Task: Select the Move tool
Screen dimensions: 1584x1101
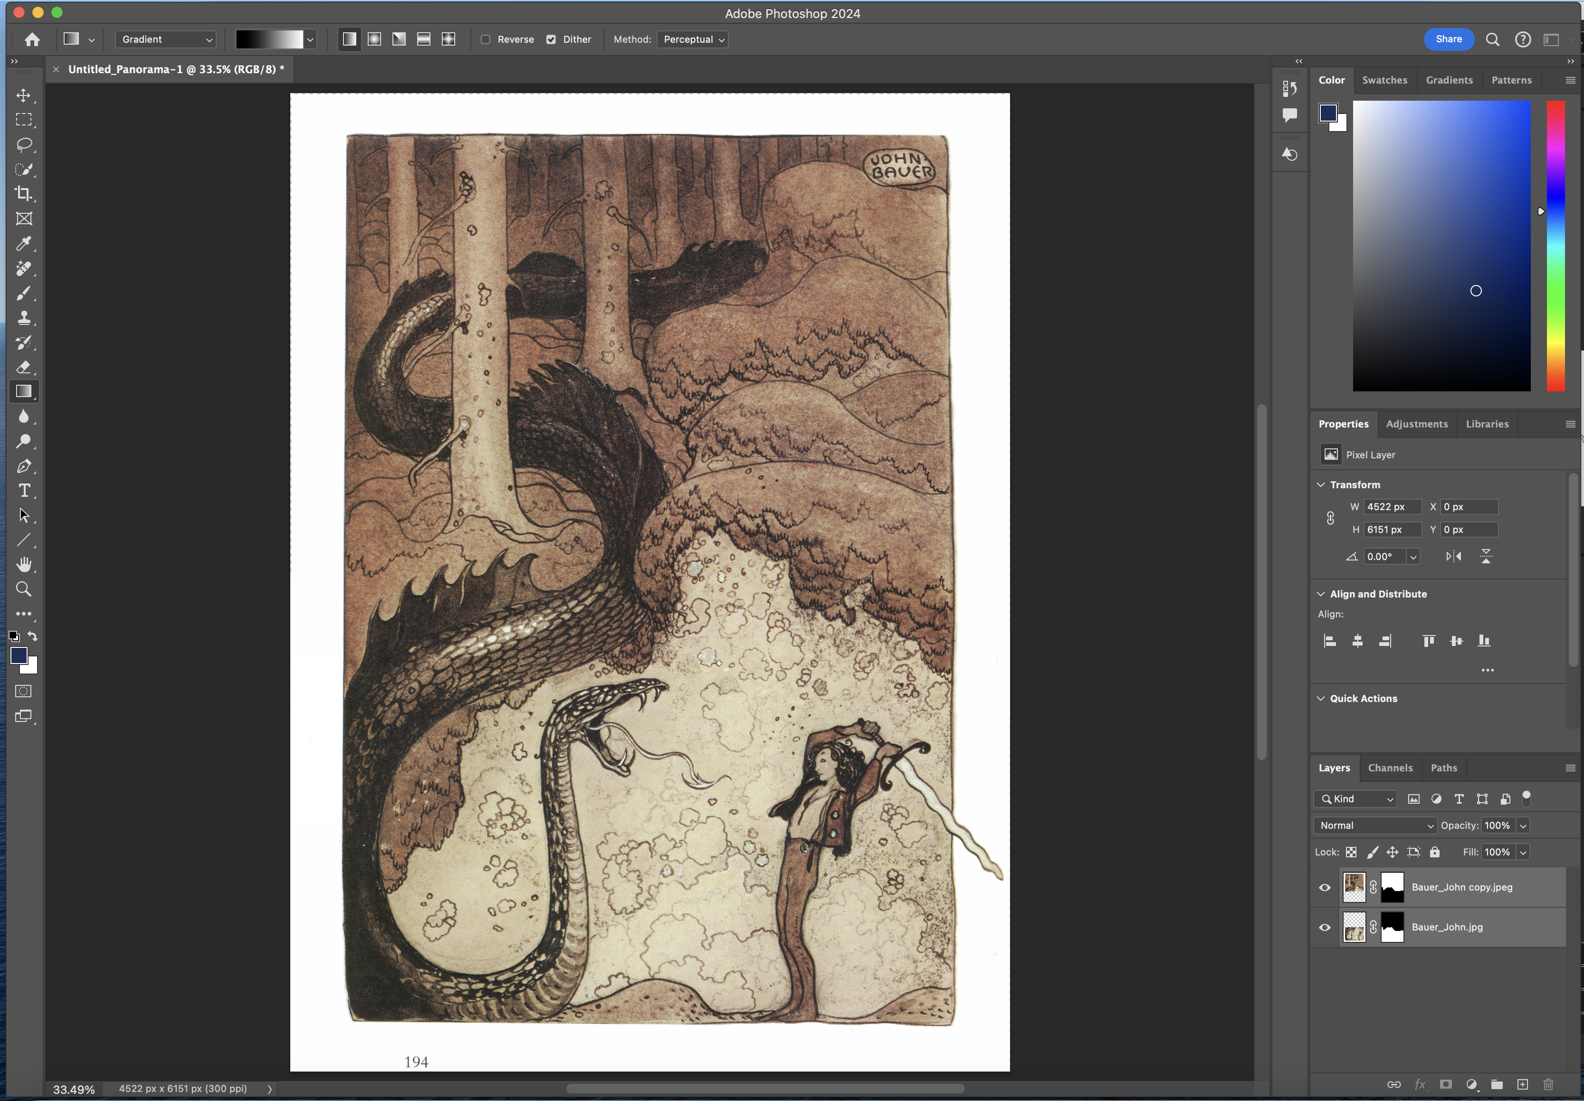Action: (23, 95)
